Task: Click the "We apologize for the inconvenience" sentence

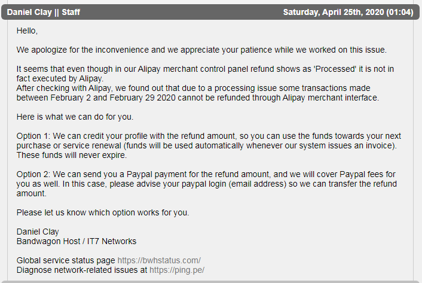Action: click(201, 50)
